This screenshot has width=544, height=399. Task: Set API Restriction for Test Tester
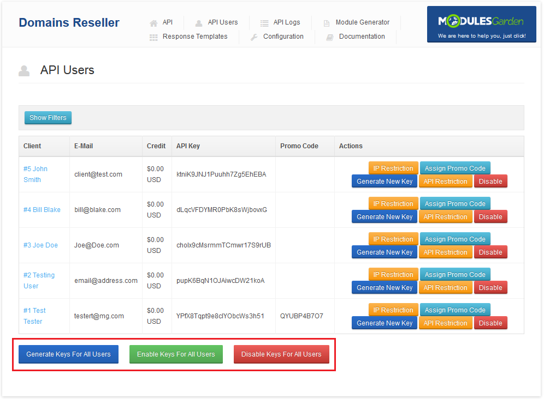click(446, 323)
